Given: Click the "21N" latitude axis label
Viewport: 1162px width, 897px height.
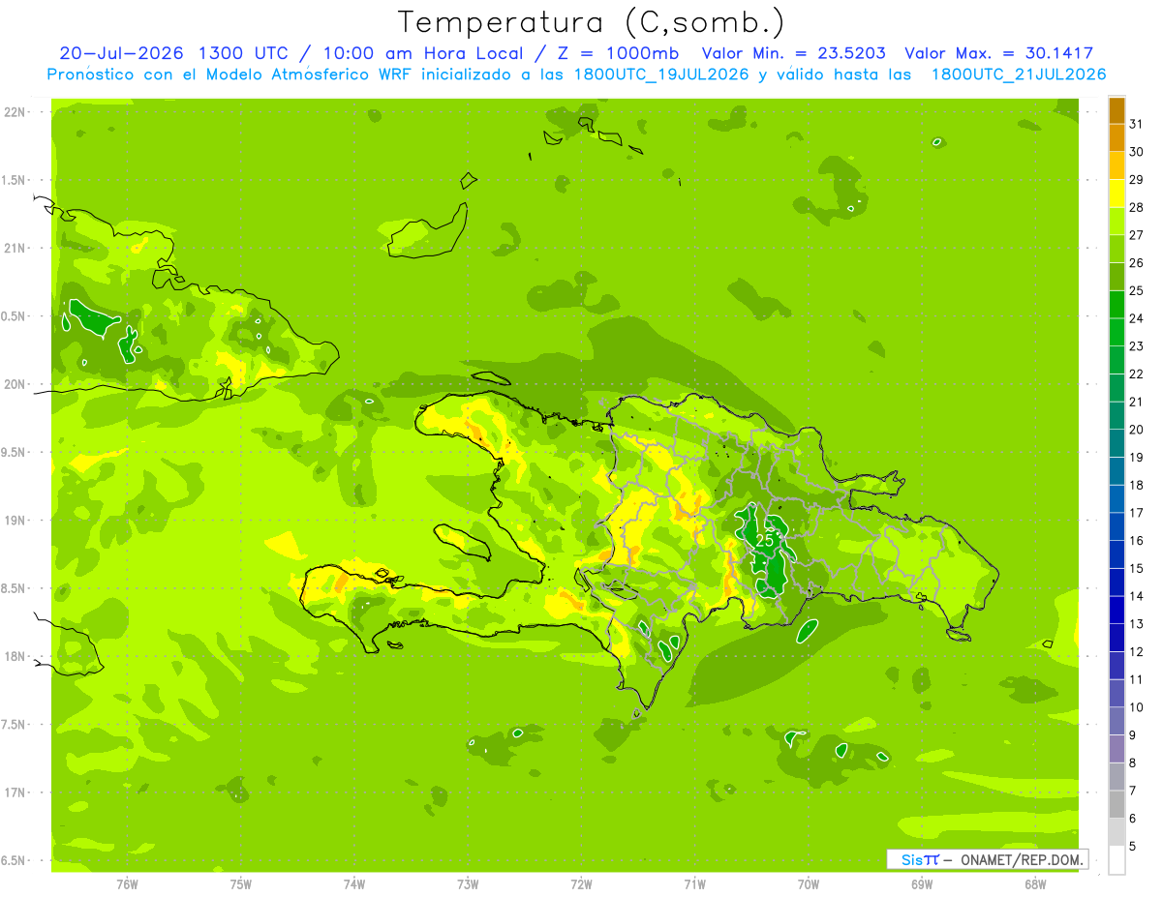Looking at the screenshot, I should click(16, 249).
